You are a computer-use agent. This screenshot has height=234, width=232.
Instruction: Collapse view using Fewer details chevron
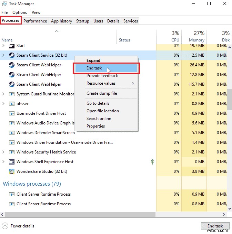coord(5,226)
